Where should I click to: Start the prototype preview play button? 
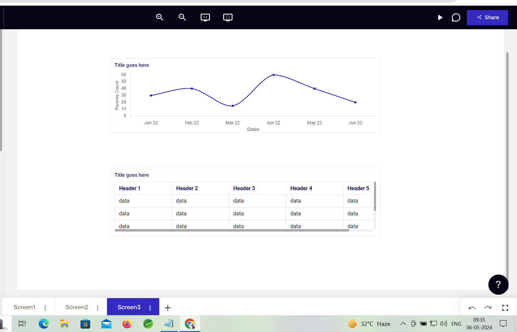(x=440, y=17)
